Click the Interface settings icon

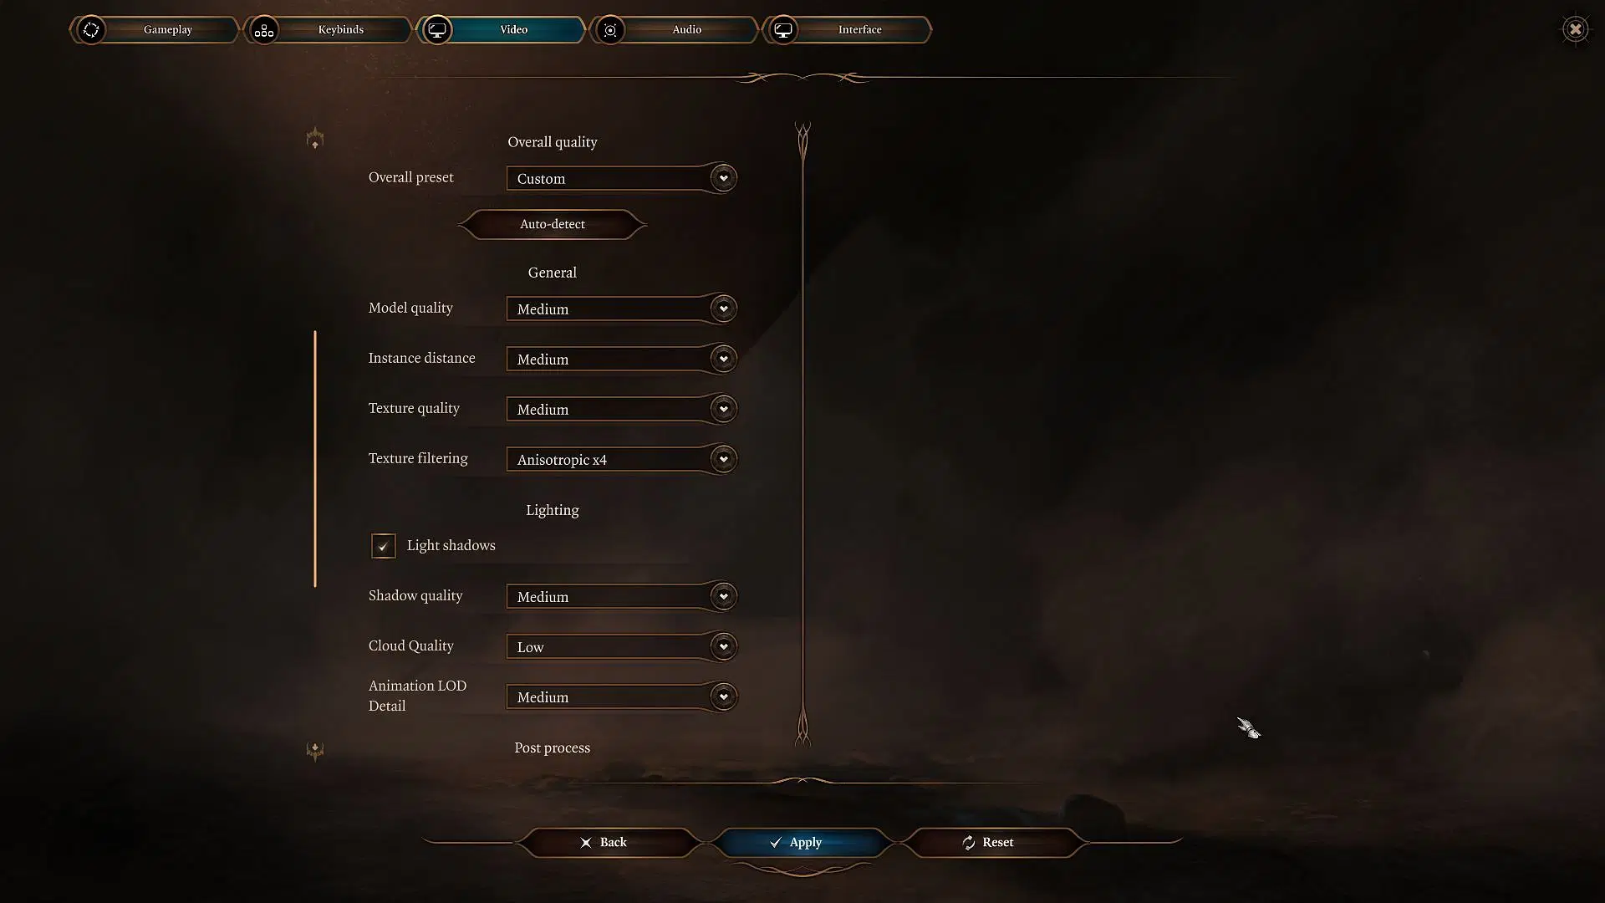tap(782, 28)
